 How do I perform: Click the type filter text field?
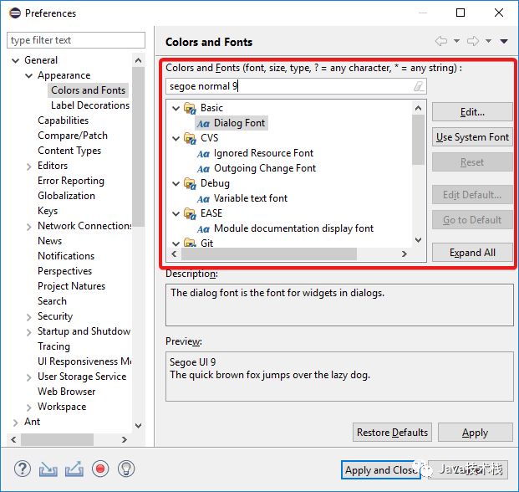click(x=76, y=40)
